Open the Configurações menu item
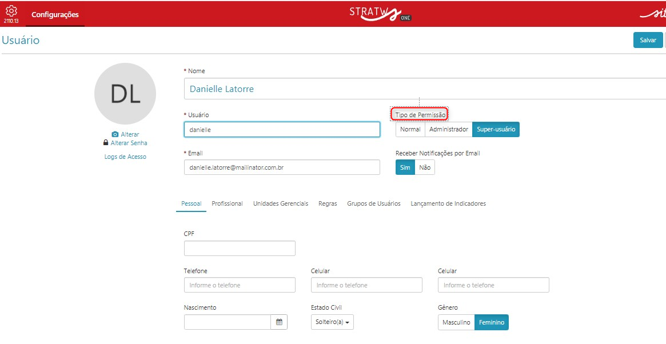The image size is (666, 344). pos(55,14)
